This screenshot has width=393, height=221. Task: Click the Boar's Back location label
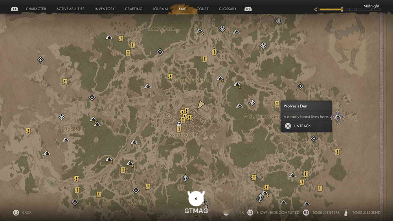pyautogui.click(x=161, y=29)
